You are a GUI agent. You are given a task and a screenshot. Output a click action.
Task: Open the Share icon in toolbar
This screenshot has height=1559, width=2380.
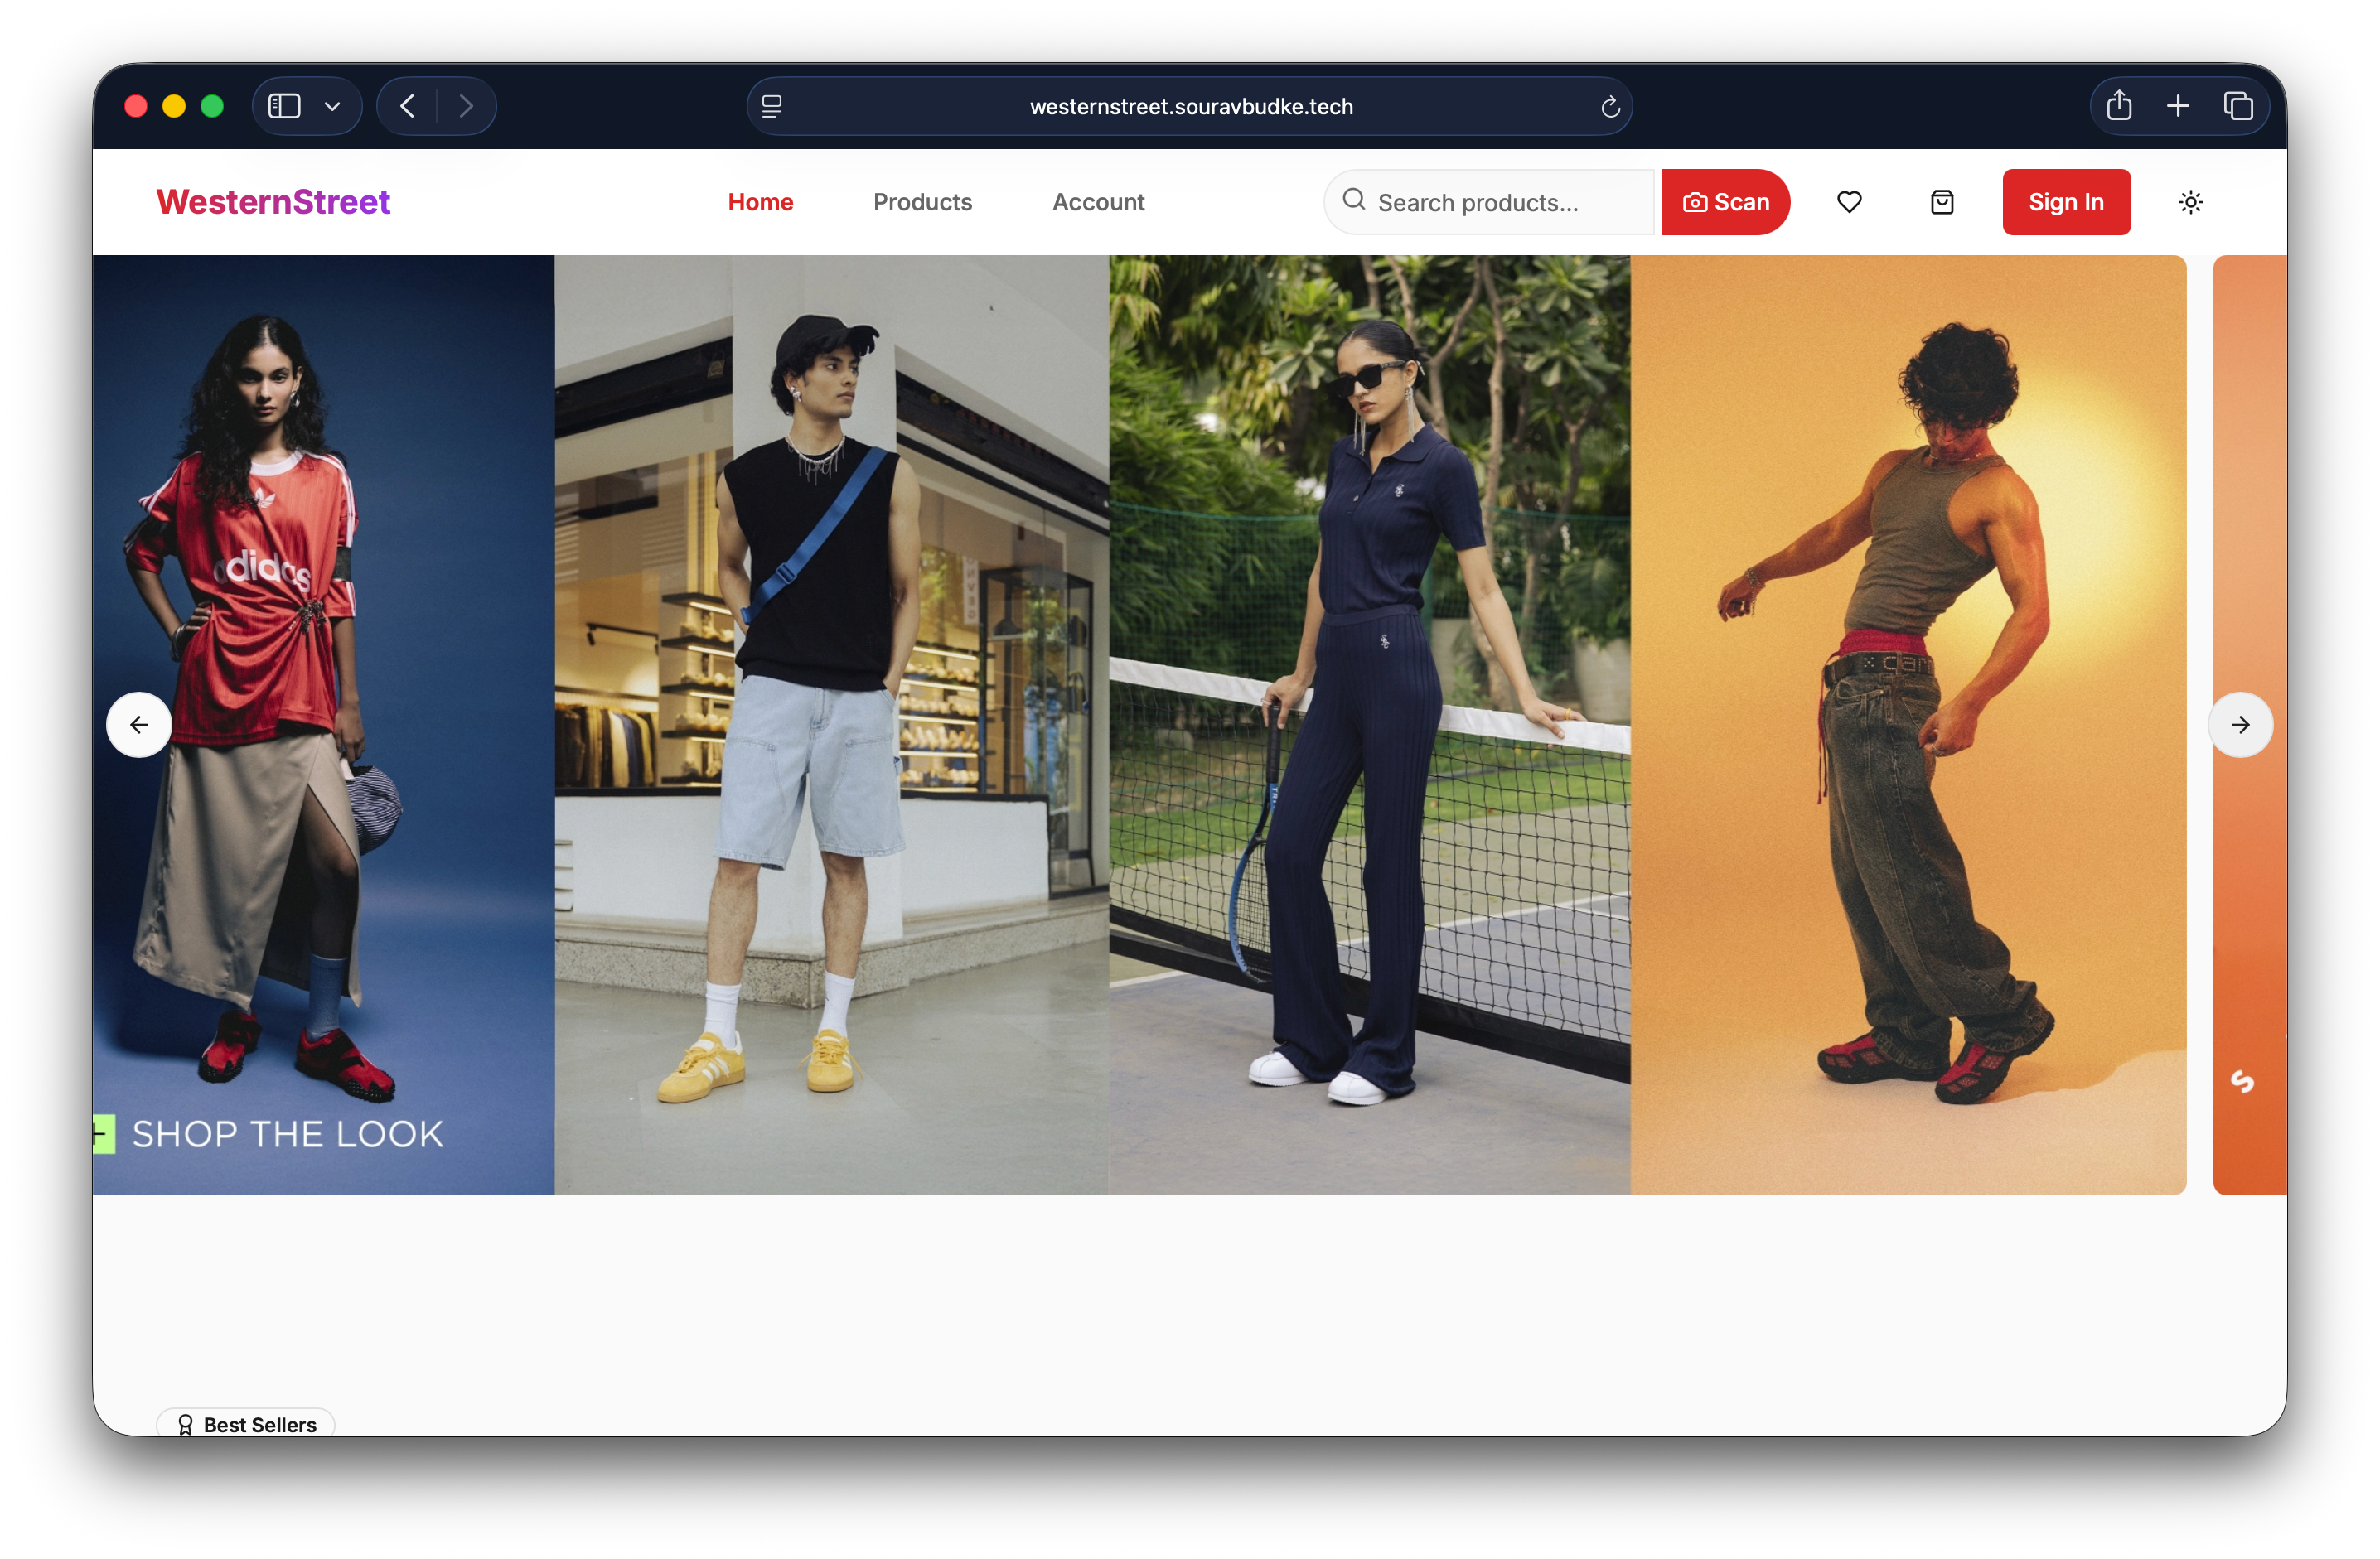click(x=2119, y=106)
